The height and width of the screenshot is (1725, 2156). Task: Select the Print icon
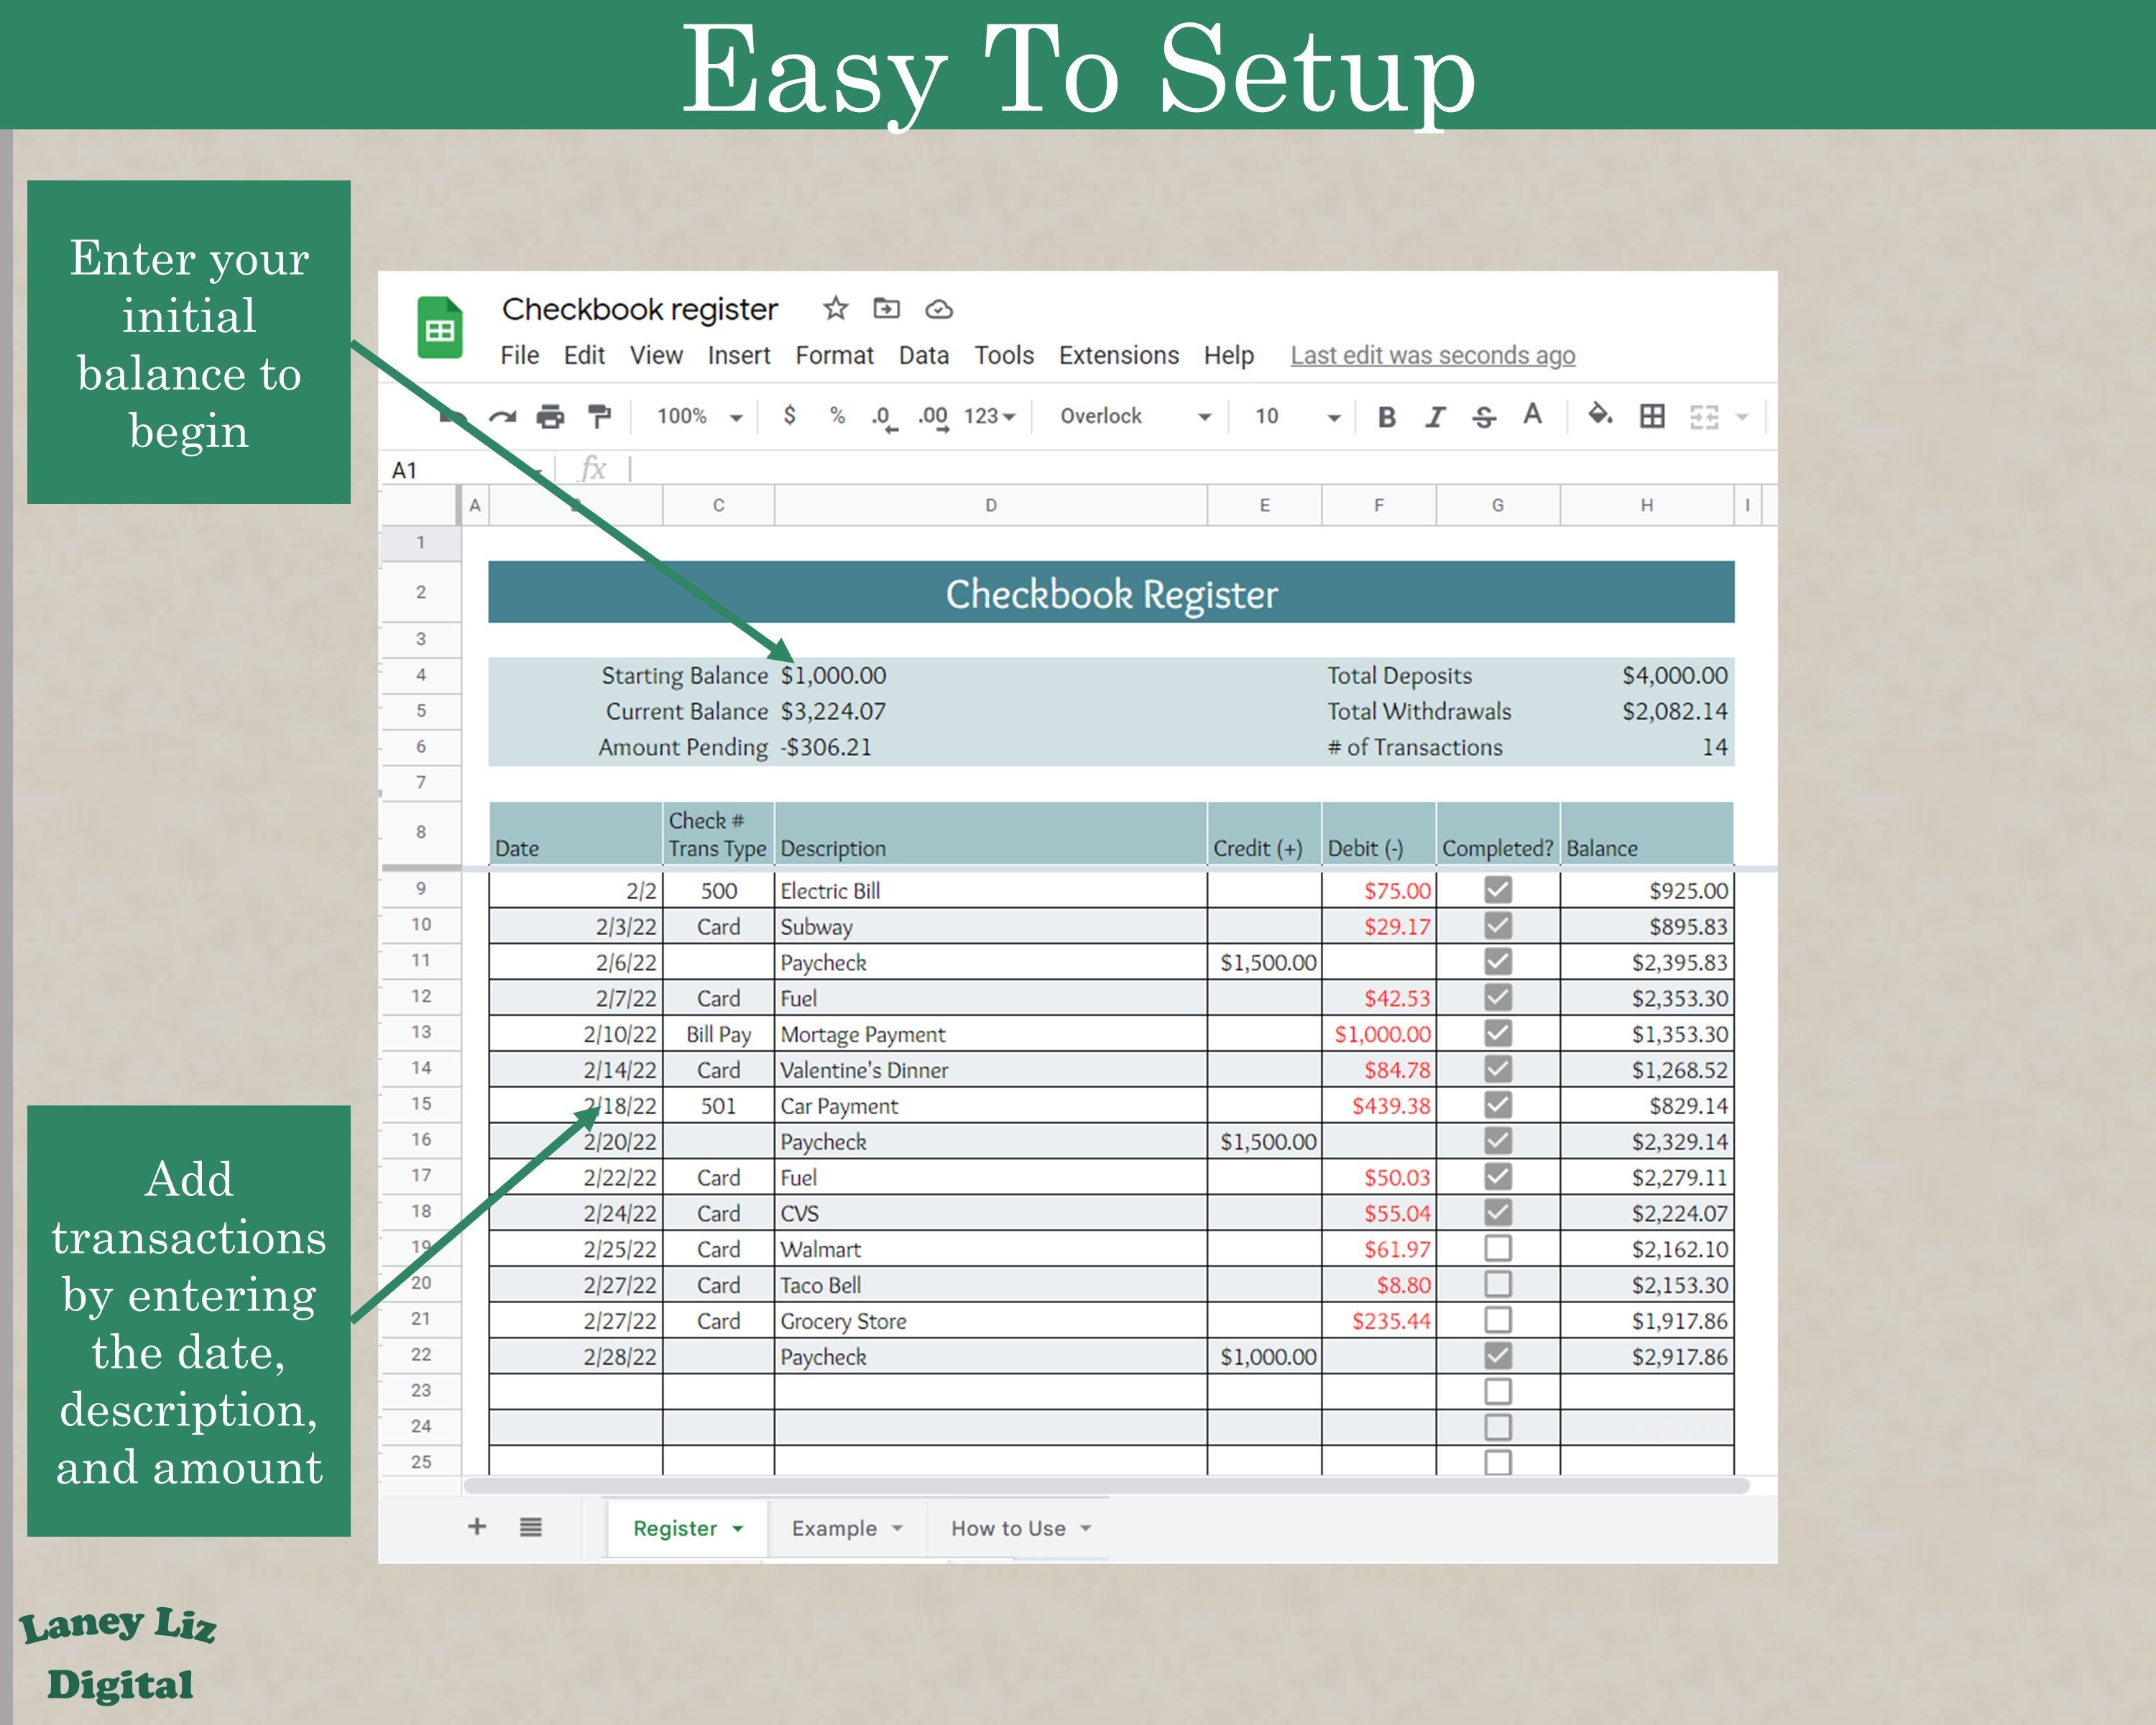[x=550, y=417]
